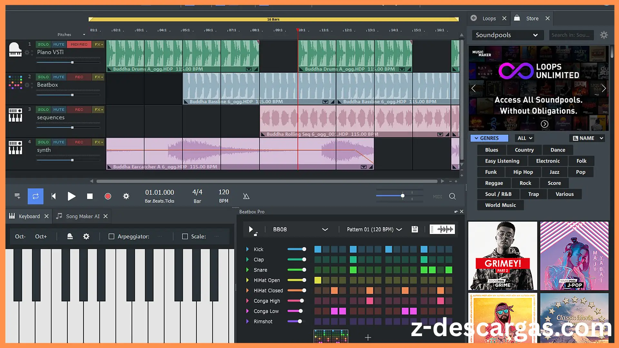
Task: Open the Soundpools dropdown
Action: coord(508,35)
